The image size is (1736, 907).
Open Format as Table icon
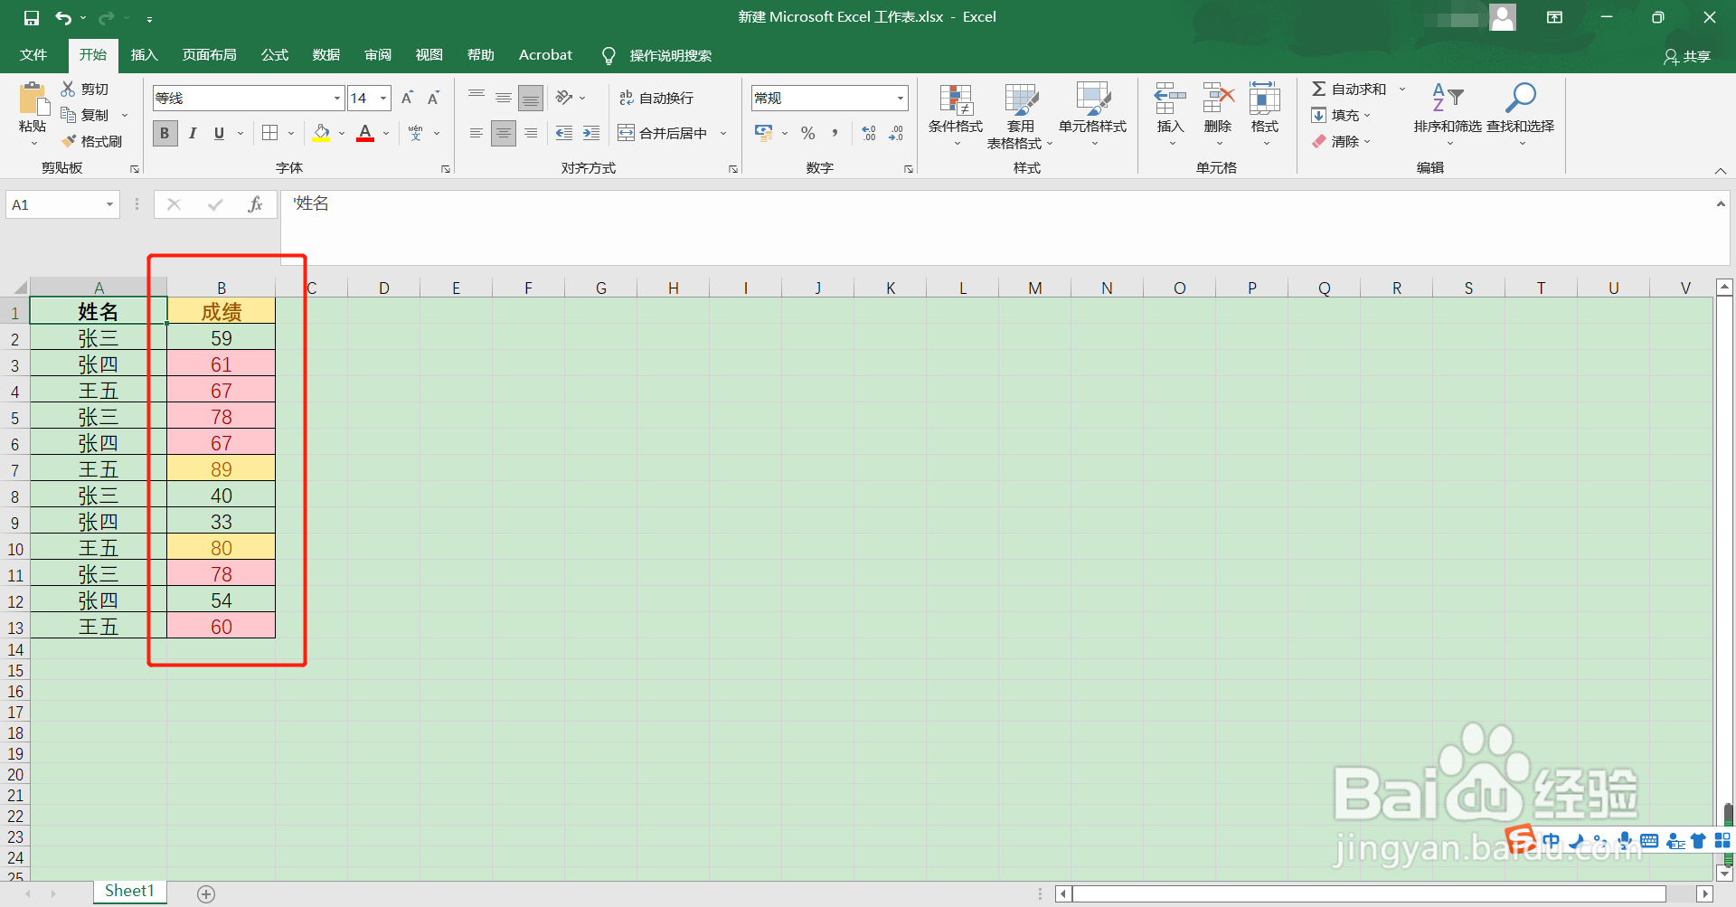pos(1021,99)
